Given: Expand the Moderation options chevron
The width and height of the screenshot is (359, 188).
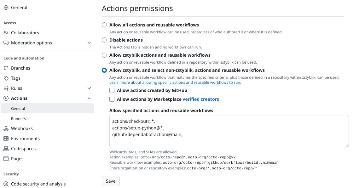Looking at the screenshot, I should 89,43.
